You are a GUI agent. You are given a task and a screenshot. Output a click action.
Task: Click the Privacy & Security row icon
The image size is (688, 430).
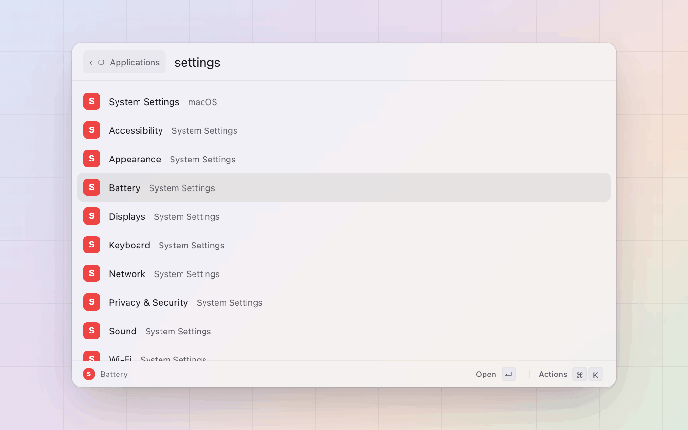(x=92, y=302)
